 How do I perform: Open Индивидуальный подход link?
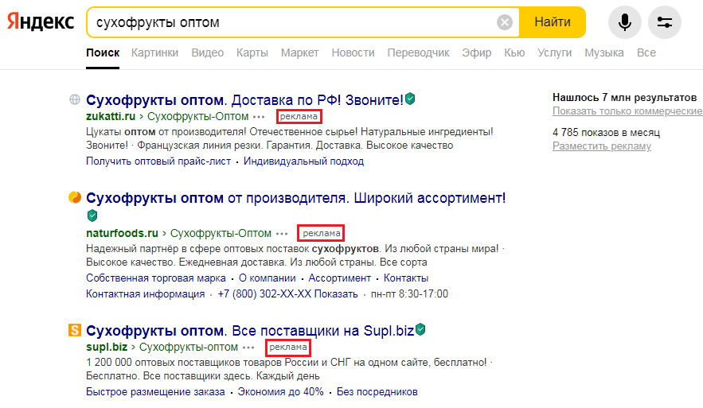pyautogui.click(x=303, y=161)
